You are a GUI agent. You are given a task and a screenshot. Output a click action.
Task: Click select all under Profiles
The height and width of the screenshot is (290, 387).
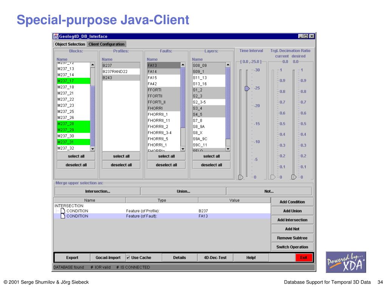click(x=121, y=156)
